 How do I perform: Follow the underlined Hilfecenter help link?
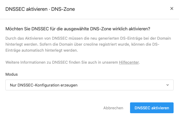(x=129, y=62)
